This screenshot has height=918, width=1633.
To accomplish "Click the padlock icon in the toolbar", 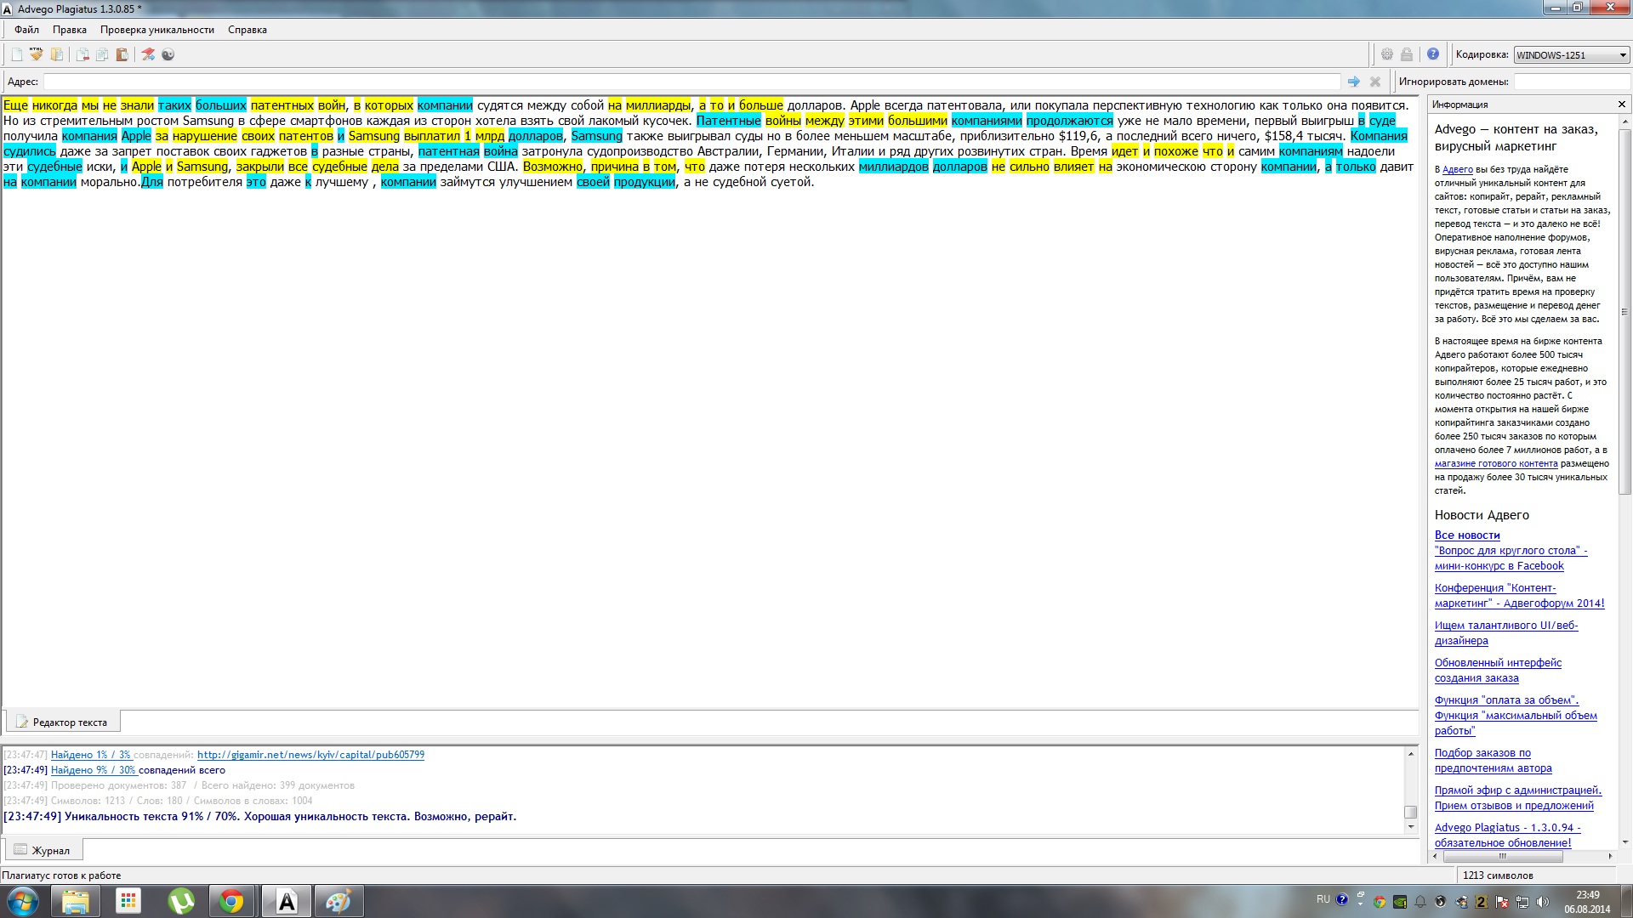I will (1407, 54).
